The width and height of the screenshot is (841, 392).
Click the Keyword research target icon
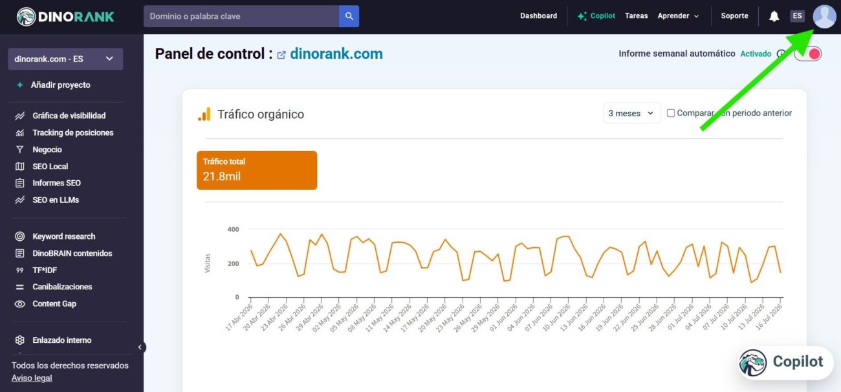click(x=19, y=236)
